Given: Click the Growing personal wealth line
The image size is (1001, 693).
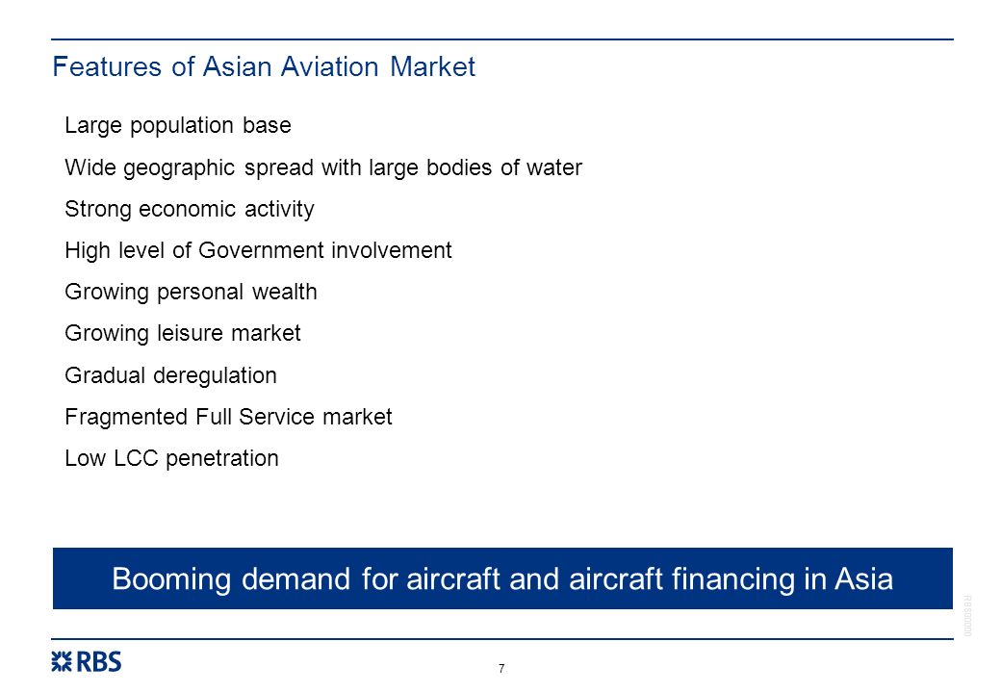Looking at the screenshot, I should [191, 293].
